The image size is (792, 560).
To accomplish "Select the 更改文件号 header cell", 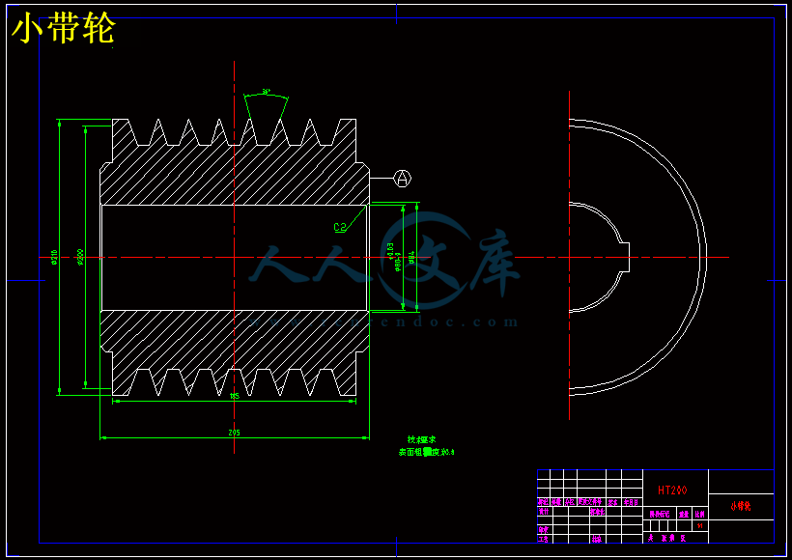I will click(x=589, y=502).
